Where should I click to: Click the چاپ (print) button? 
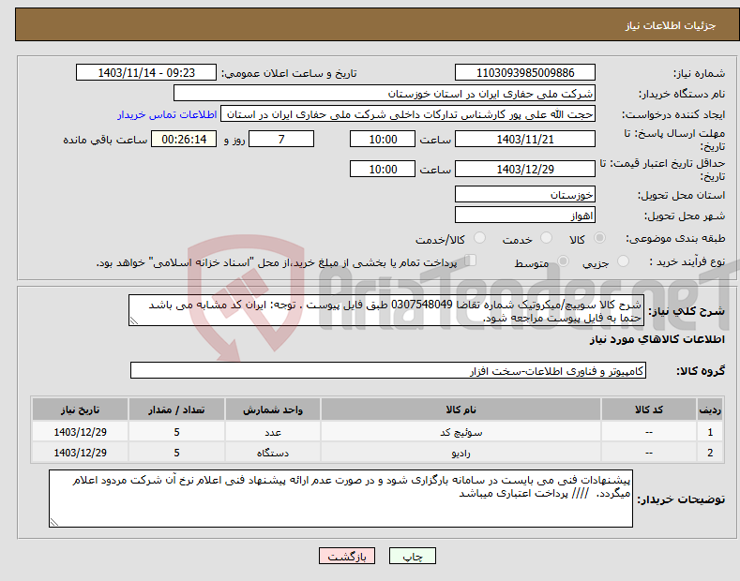coord(412,556)
